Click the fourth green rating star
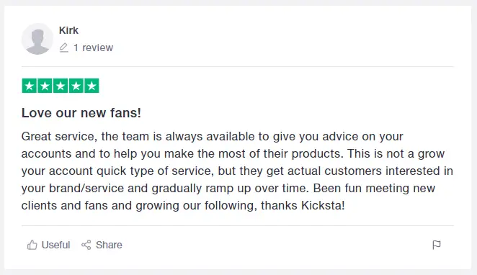477x275 pixels. click(76, 86)
